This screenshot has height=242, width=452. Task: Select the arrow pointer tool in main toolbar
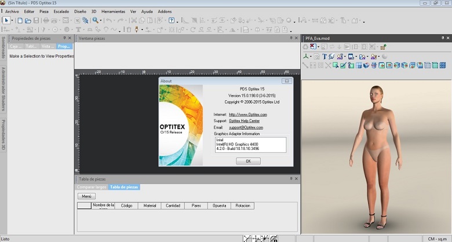click(6, 20)
